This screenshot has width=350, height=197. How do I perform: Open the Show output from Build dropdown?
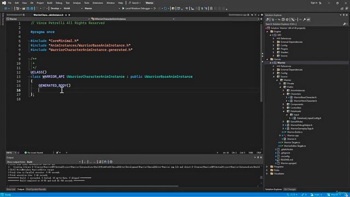[x=54, y=162]
